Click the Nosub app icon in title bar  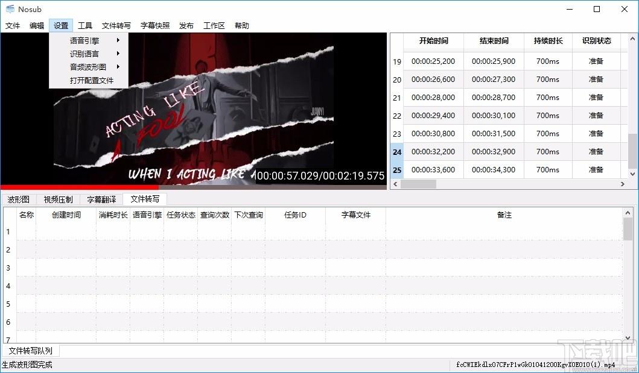point(10,9)
